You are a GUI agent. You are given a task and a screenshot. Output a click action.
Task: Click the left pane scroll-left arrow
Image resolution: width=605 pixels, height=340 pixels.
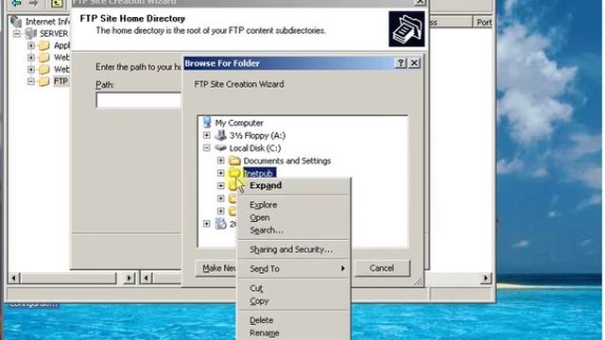click(14, 278)
